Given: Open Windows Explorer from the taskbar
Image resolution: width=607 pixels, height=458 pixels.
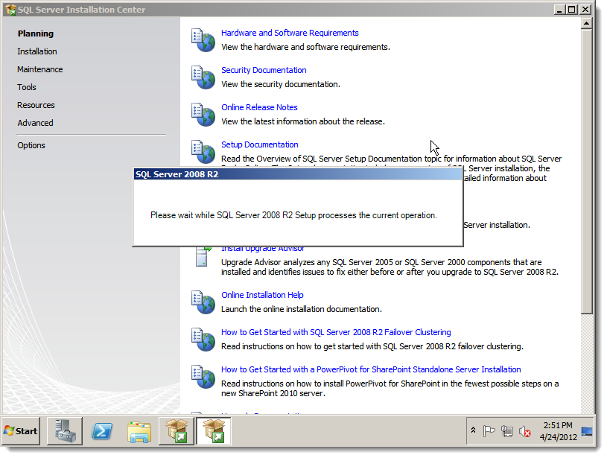Looking at the screenshot, I should [139, 431].
